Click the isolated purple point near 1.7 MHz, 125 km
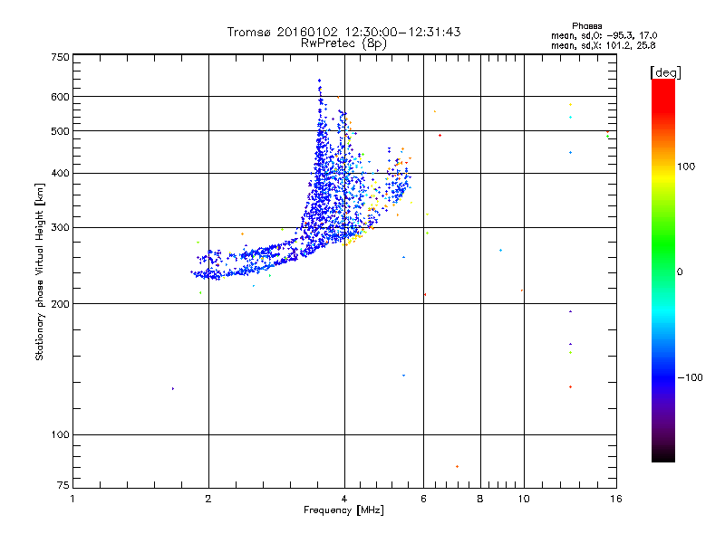Image resolution: width=725 pixels, height=543 pixels. (x=173, y=389)
